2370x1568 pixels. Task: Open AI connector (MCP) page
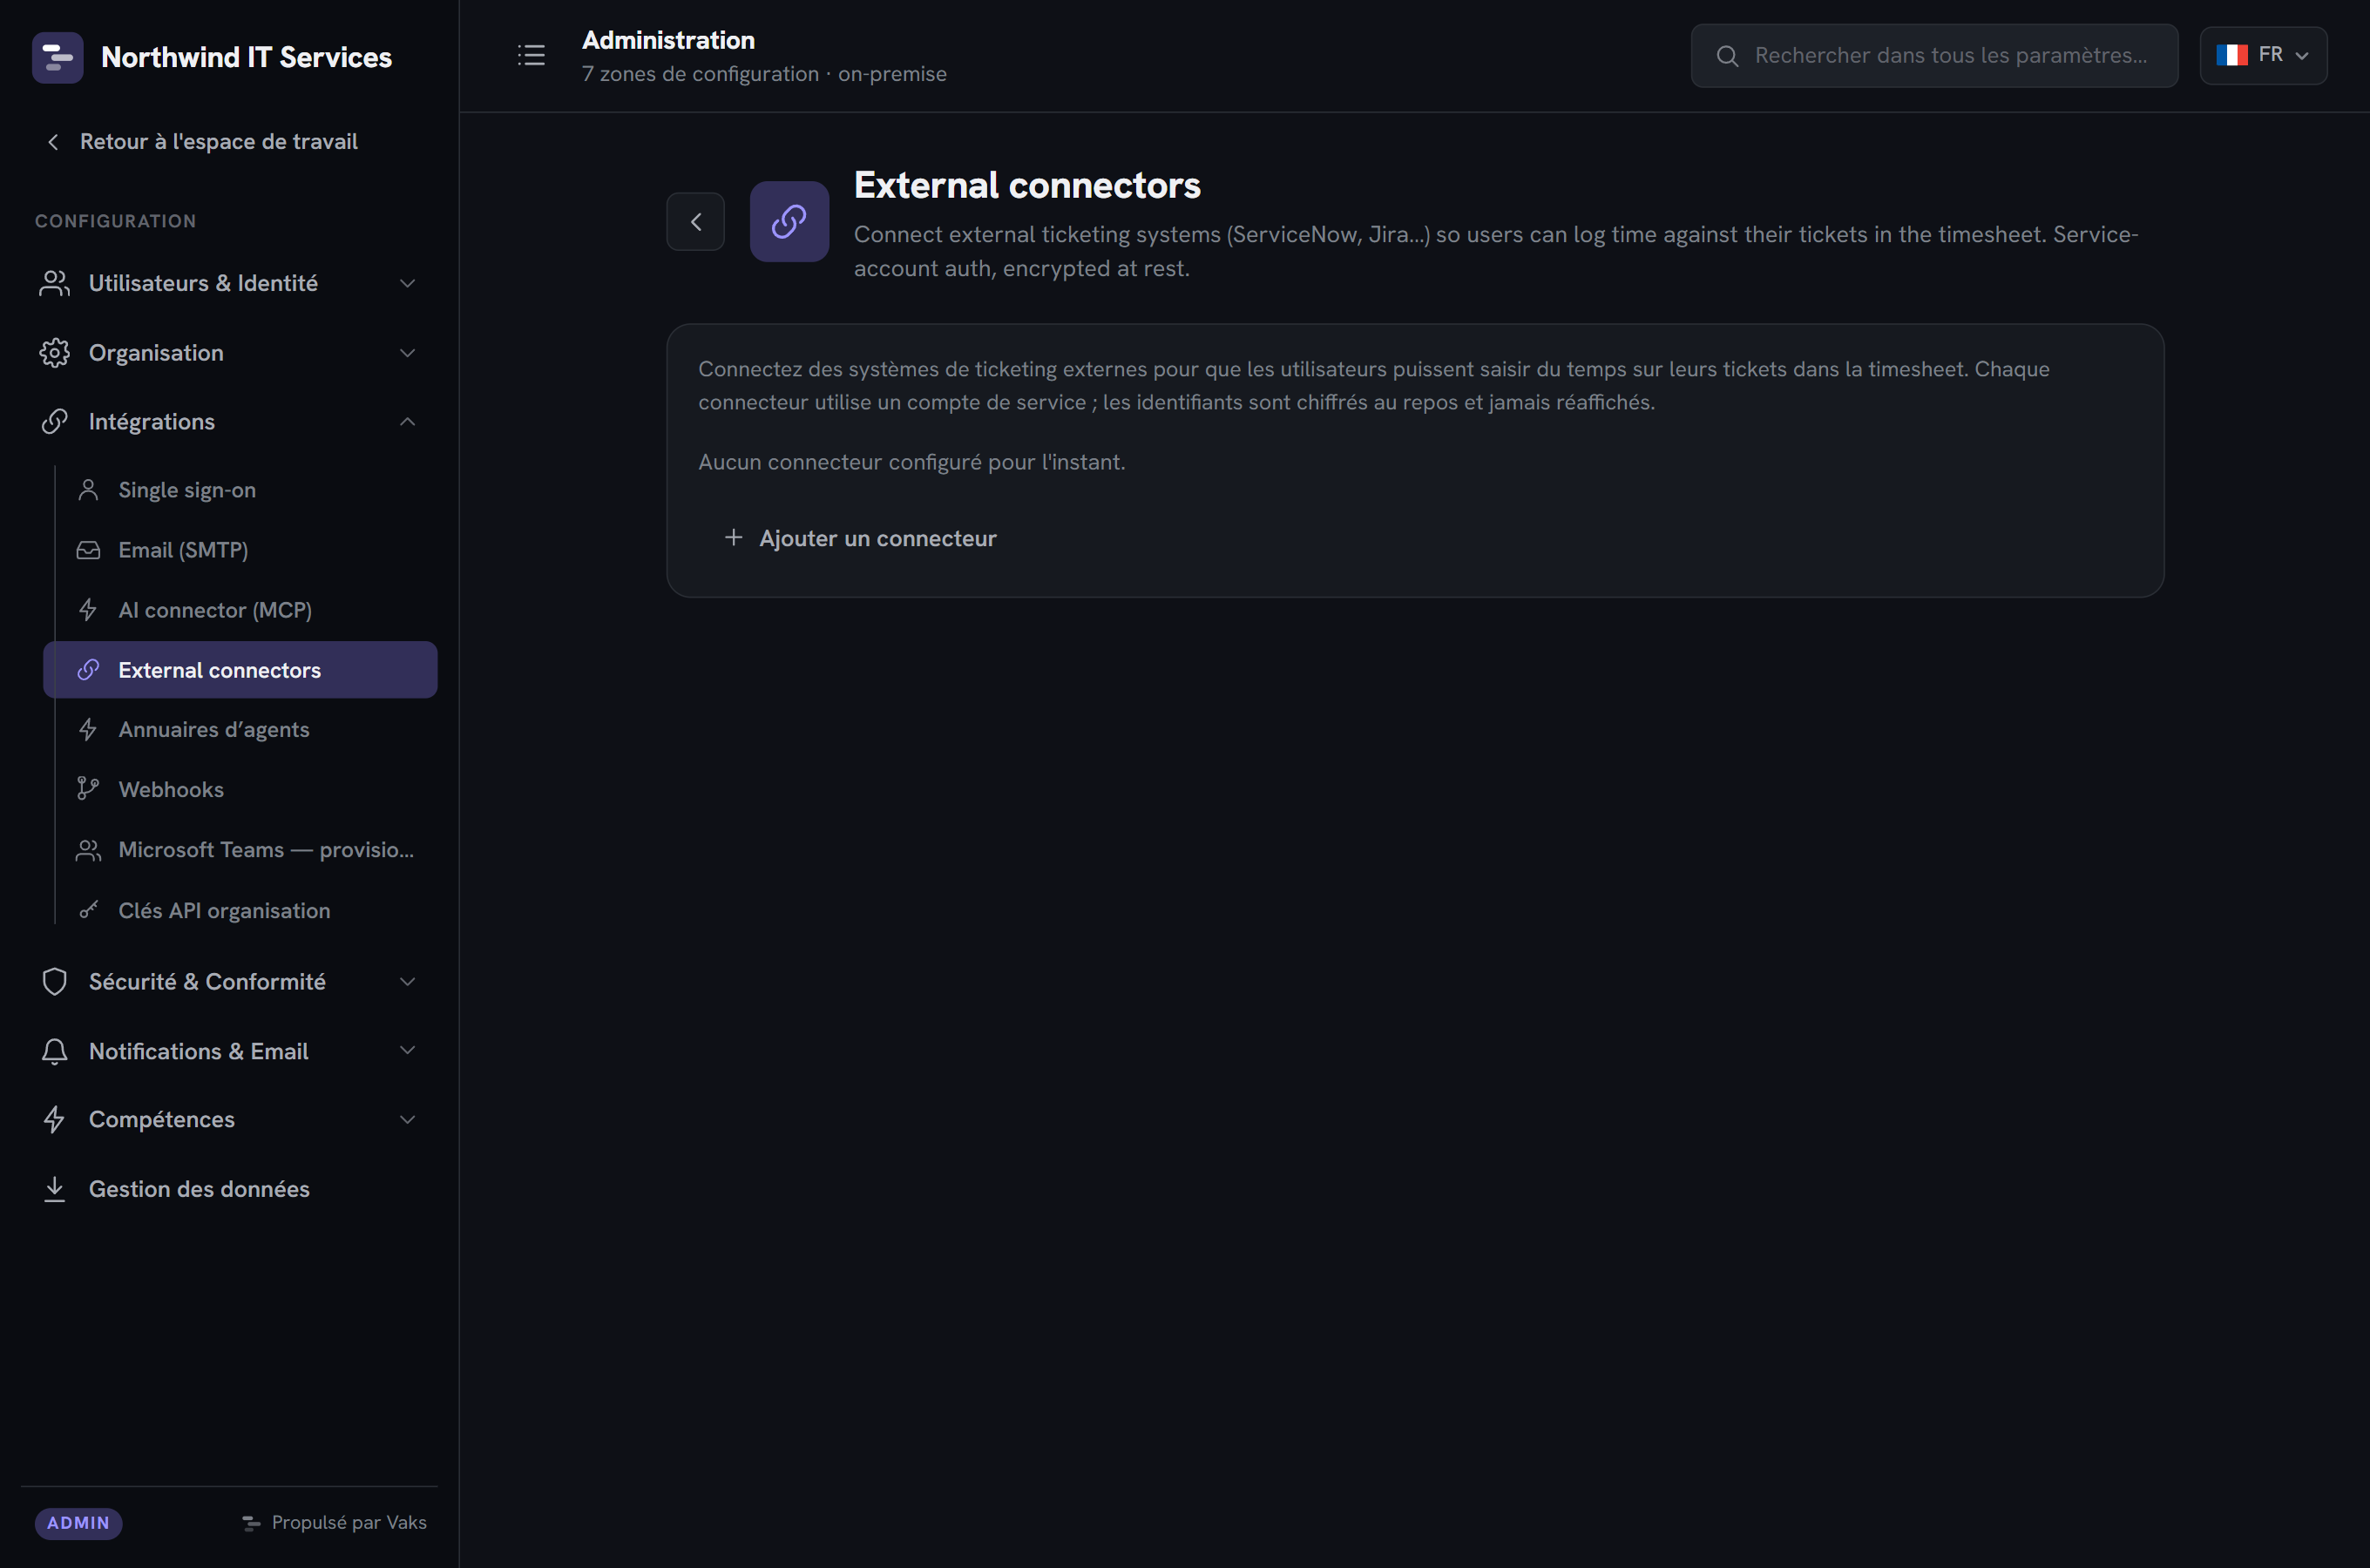[240, 610]
